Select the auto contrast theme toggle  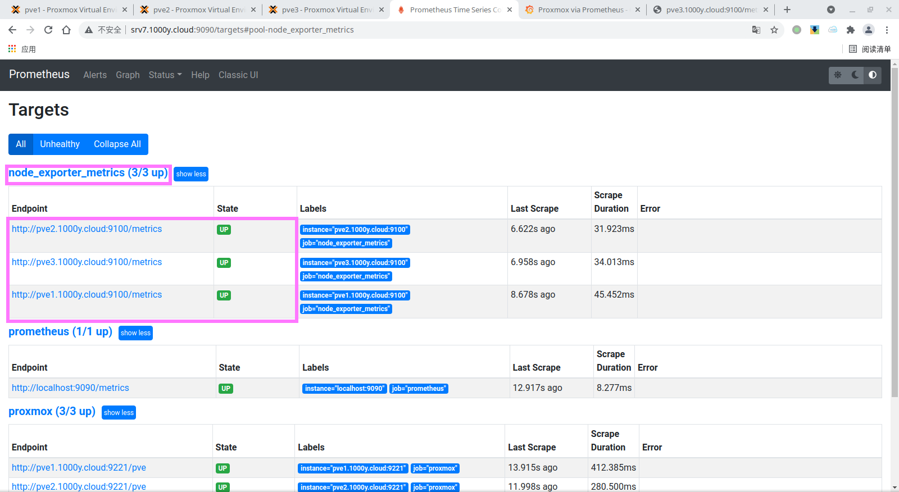pos(873,75)
